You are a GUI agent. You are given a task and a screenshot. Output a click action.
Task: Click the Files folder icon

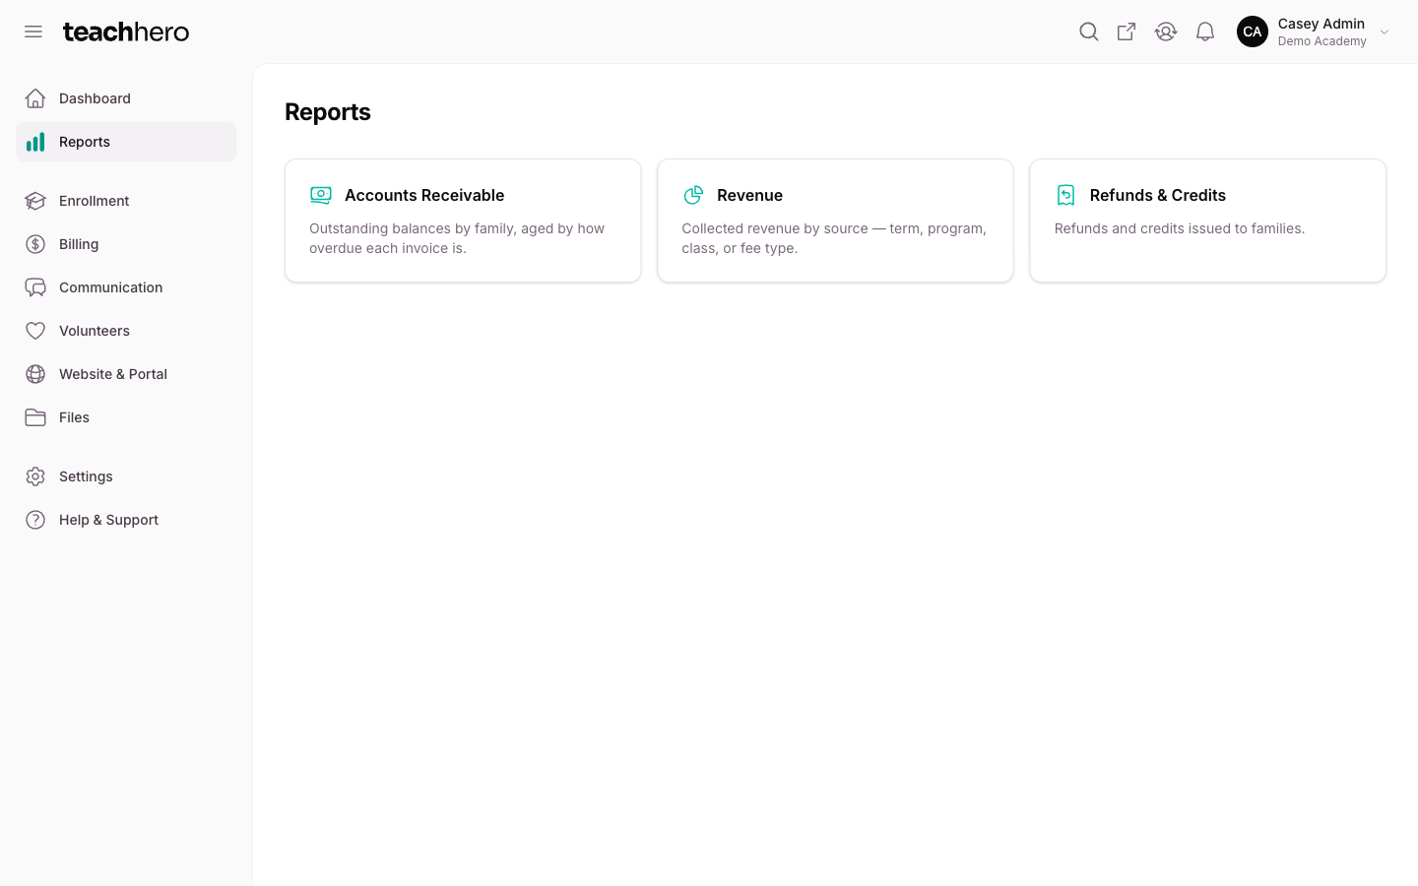35,417
